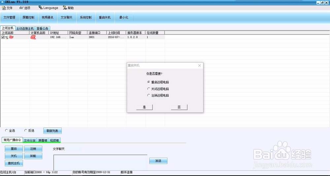Launch 视频通讯 from the toolbar
This screenshot has height=176, width=330.
point(47,17)
